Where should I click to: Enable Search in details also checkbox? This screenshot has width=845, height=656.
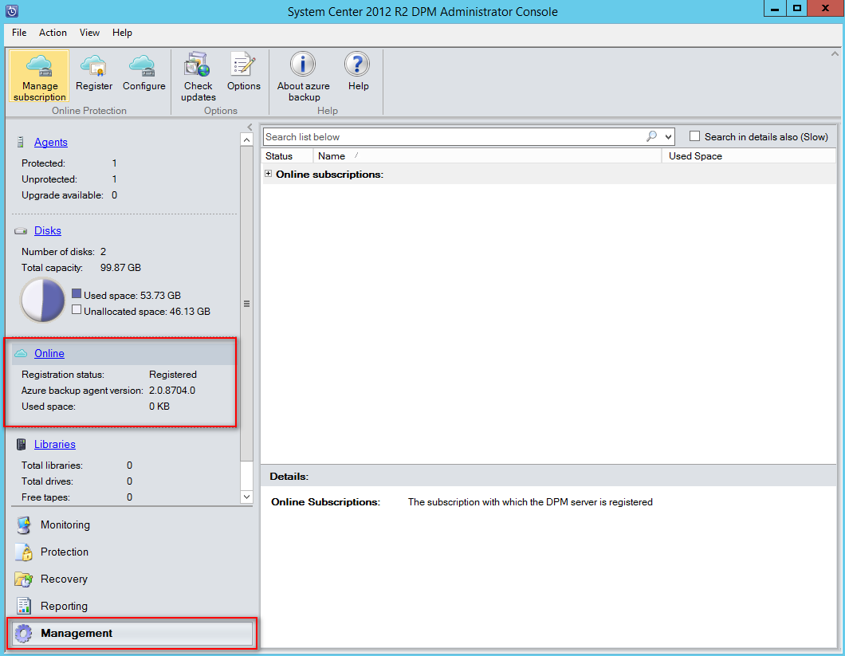point(695,136)
